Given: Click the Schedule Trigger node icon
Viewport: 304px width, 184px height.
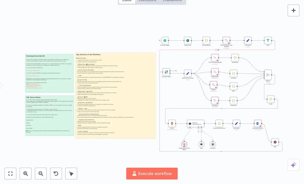Looking at the screenshot, I should point(165,41).
